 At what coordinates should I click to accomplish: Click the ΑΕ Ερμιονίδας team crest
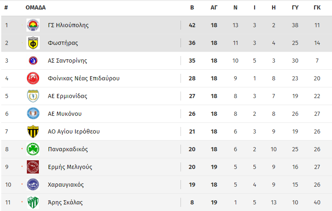(33, 96)
